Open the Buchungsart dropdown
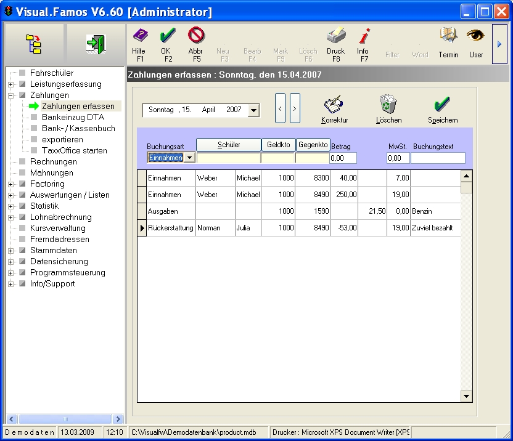513x441 pixels. (189, 158)
